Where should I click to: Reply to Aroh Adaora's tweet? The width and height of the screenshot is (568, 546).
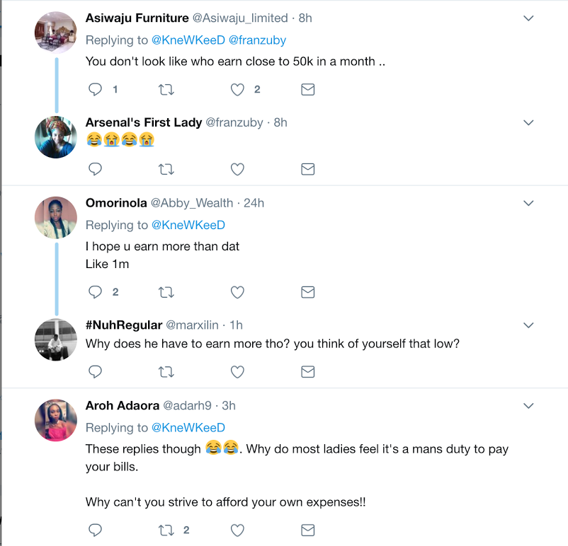(x=95, y=530)
